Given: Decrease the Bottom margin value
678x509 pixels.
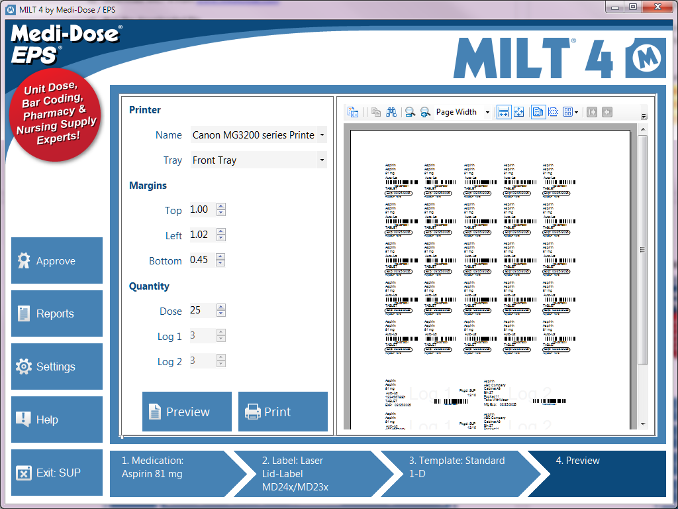Looking at the screenshot, I should click(x=220, y=263).
